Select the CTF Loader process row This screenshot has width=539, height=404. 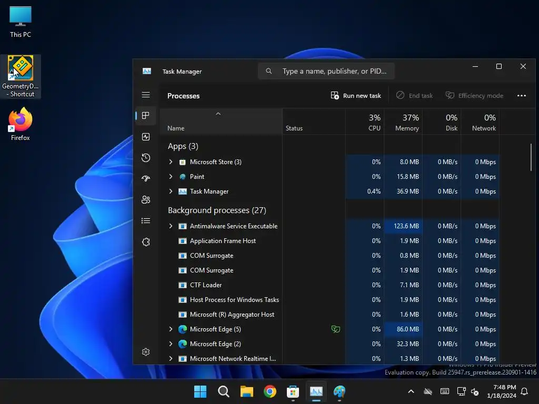(330, 285)
